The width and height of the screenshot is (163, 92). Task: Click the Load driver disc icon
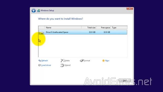(39, 65)
